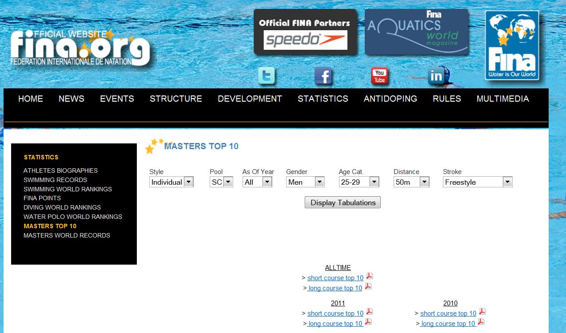Open the Aquatics World magazine banner
The image size is (566, 333).
(416, 32)
